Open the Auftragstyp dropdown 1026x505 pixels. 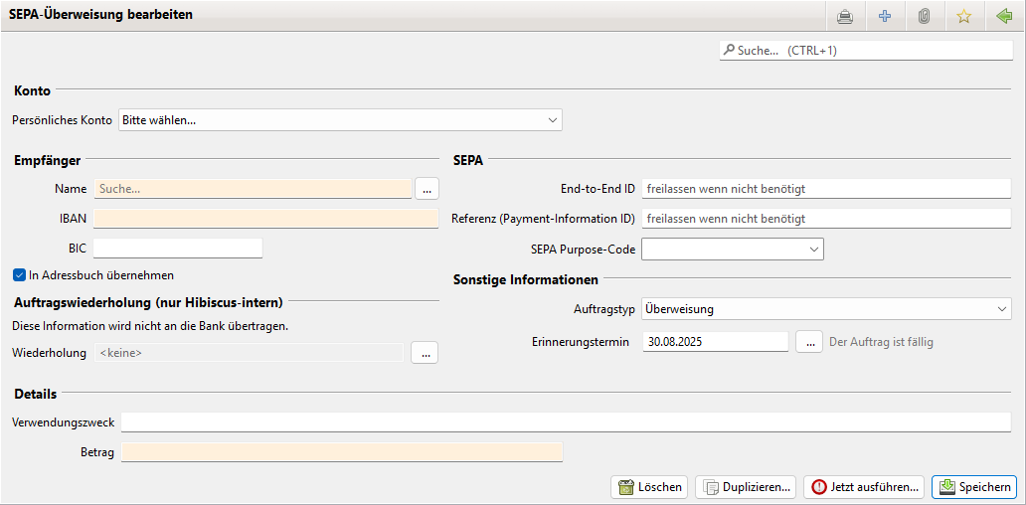pyautogui.click(x=826, y=309)
